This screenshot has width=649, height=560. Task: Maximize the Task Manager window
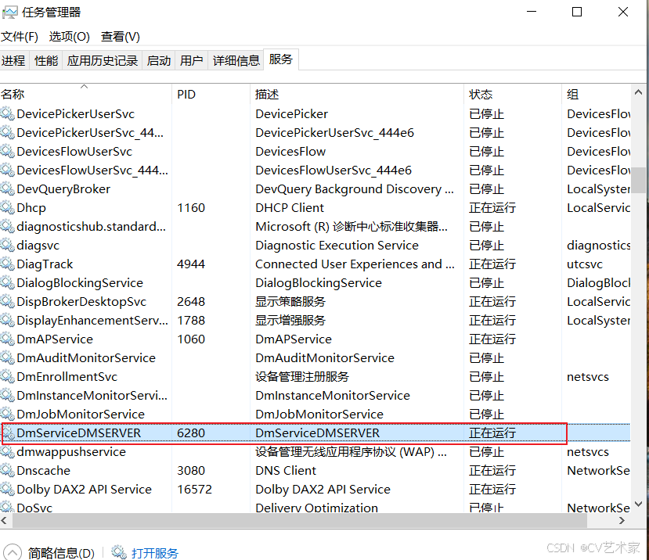pos(577,12)
